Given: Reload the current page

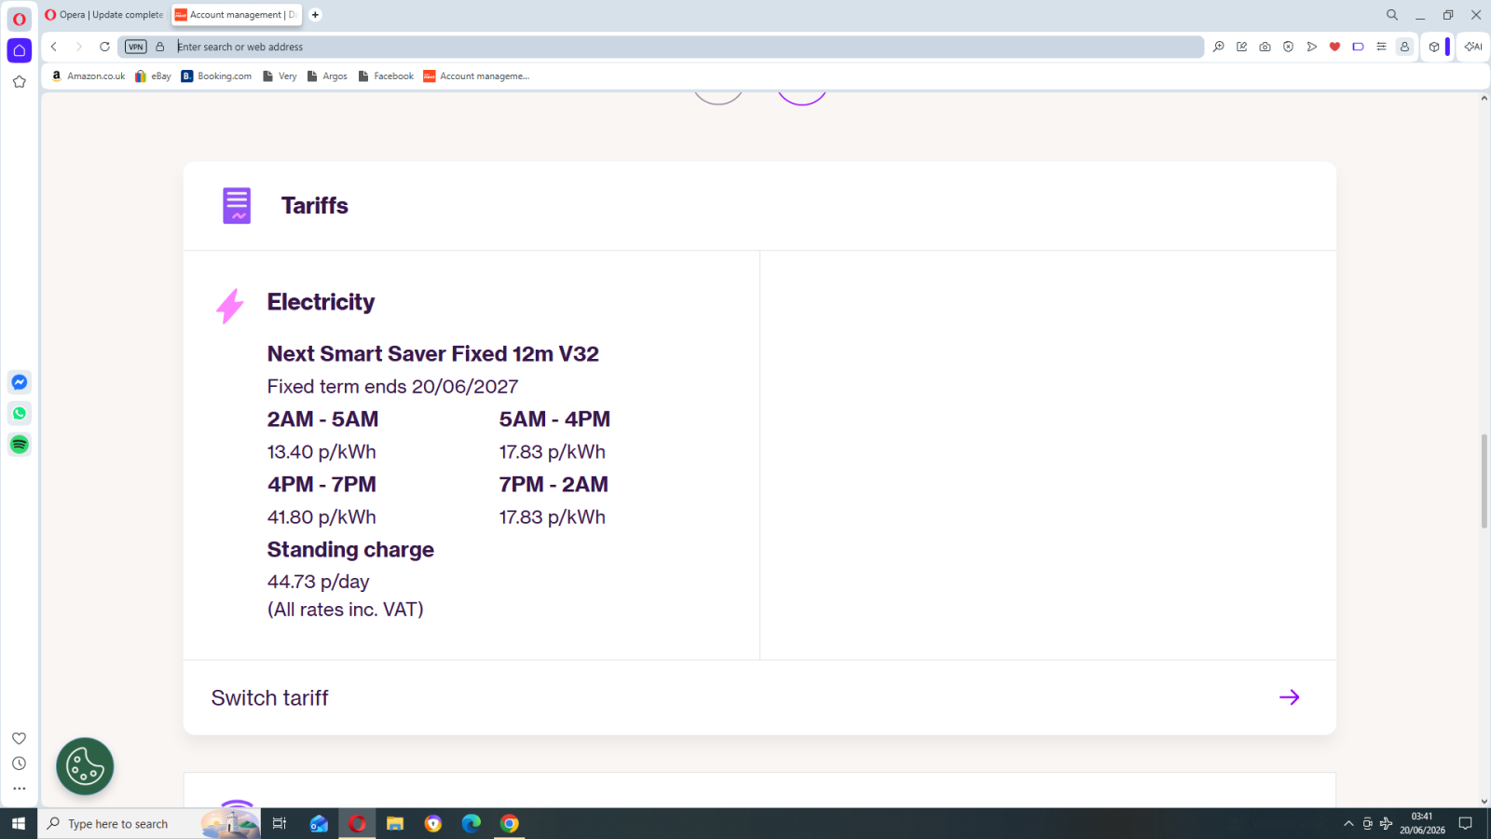Looking at the screenshot, I should click(104, 47).
